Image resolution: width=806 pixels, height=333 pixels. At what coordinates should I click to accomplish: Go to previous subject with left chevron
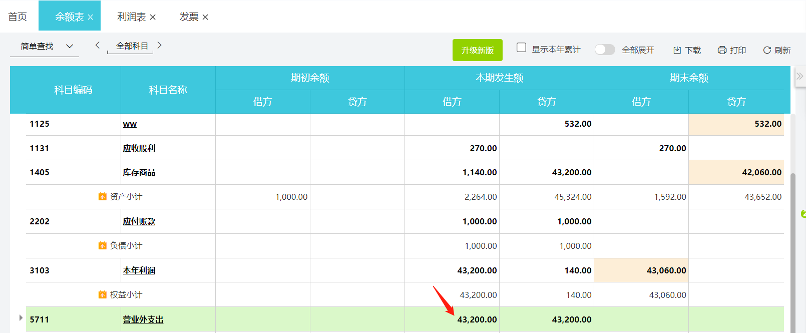tap(98, 45)
